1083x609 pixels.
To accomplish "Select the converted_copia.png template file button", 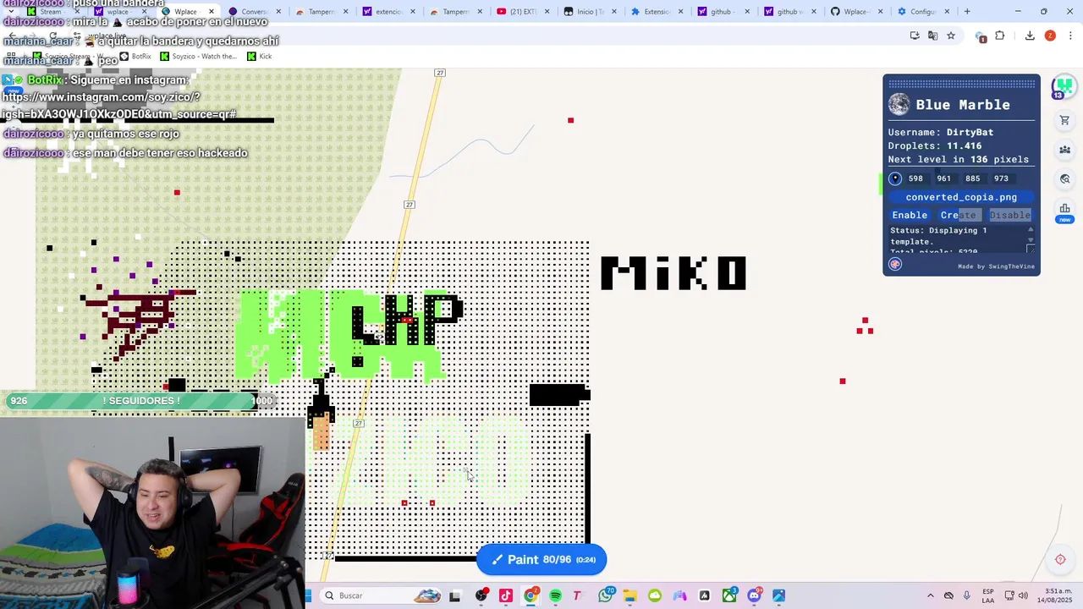I will pos(961,197).
